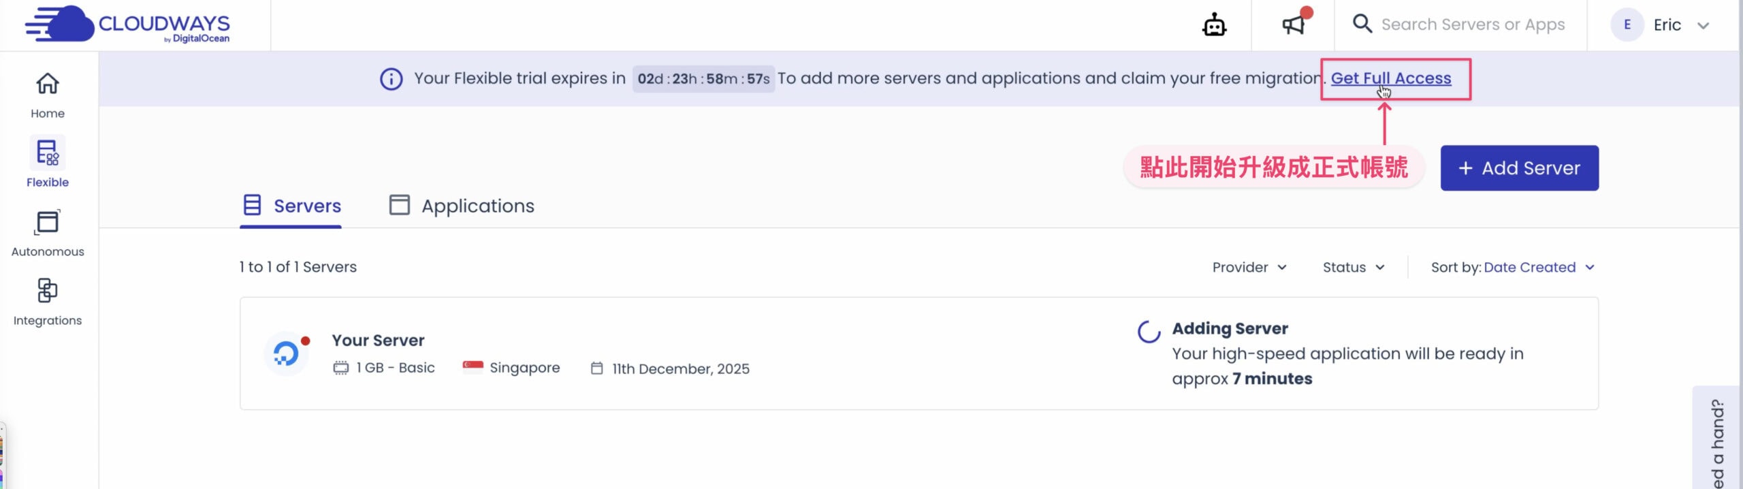
Task: Expand the Status filter dropdown
Action: [1354, 267]
